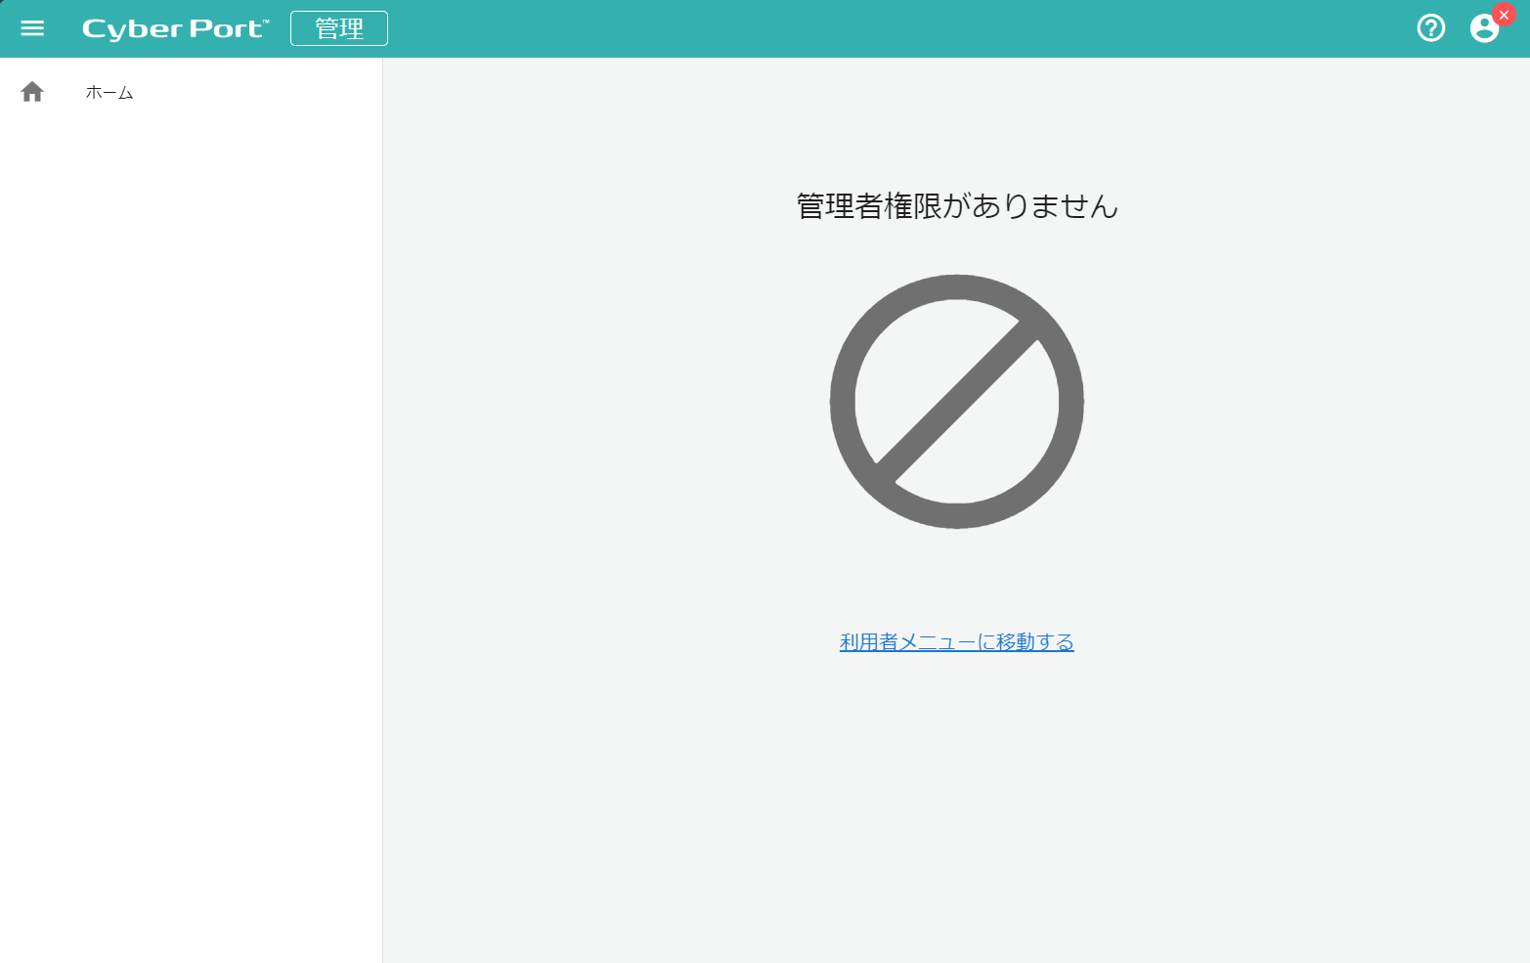Click the word "Port" in the logo
This screenshot has width=1530, height=963.
click(226, 29)
